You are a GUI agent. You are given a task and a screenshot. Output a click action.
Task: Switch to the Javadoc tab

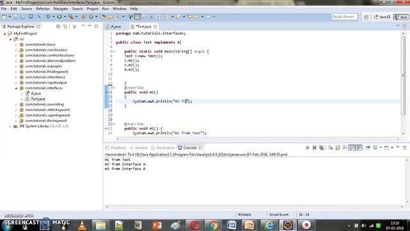pos(139,148)
